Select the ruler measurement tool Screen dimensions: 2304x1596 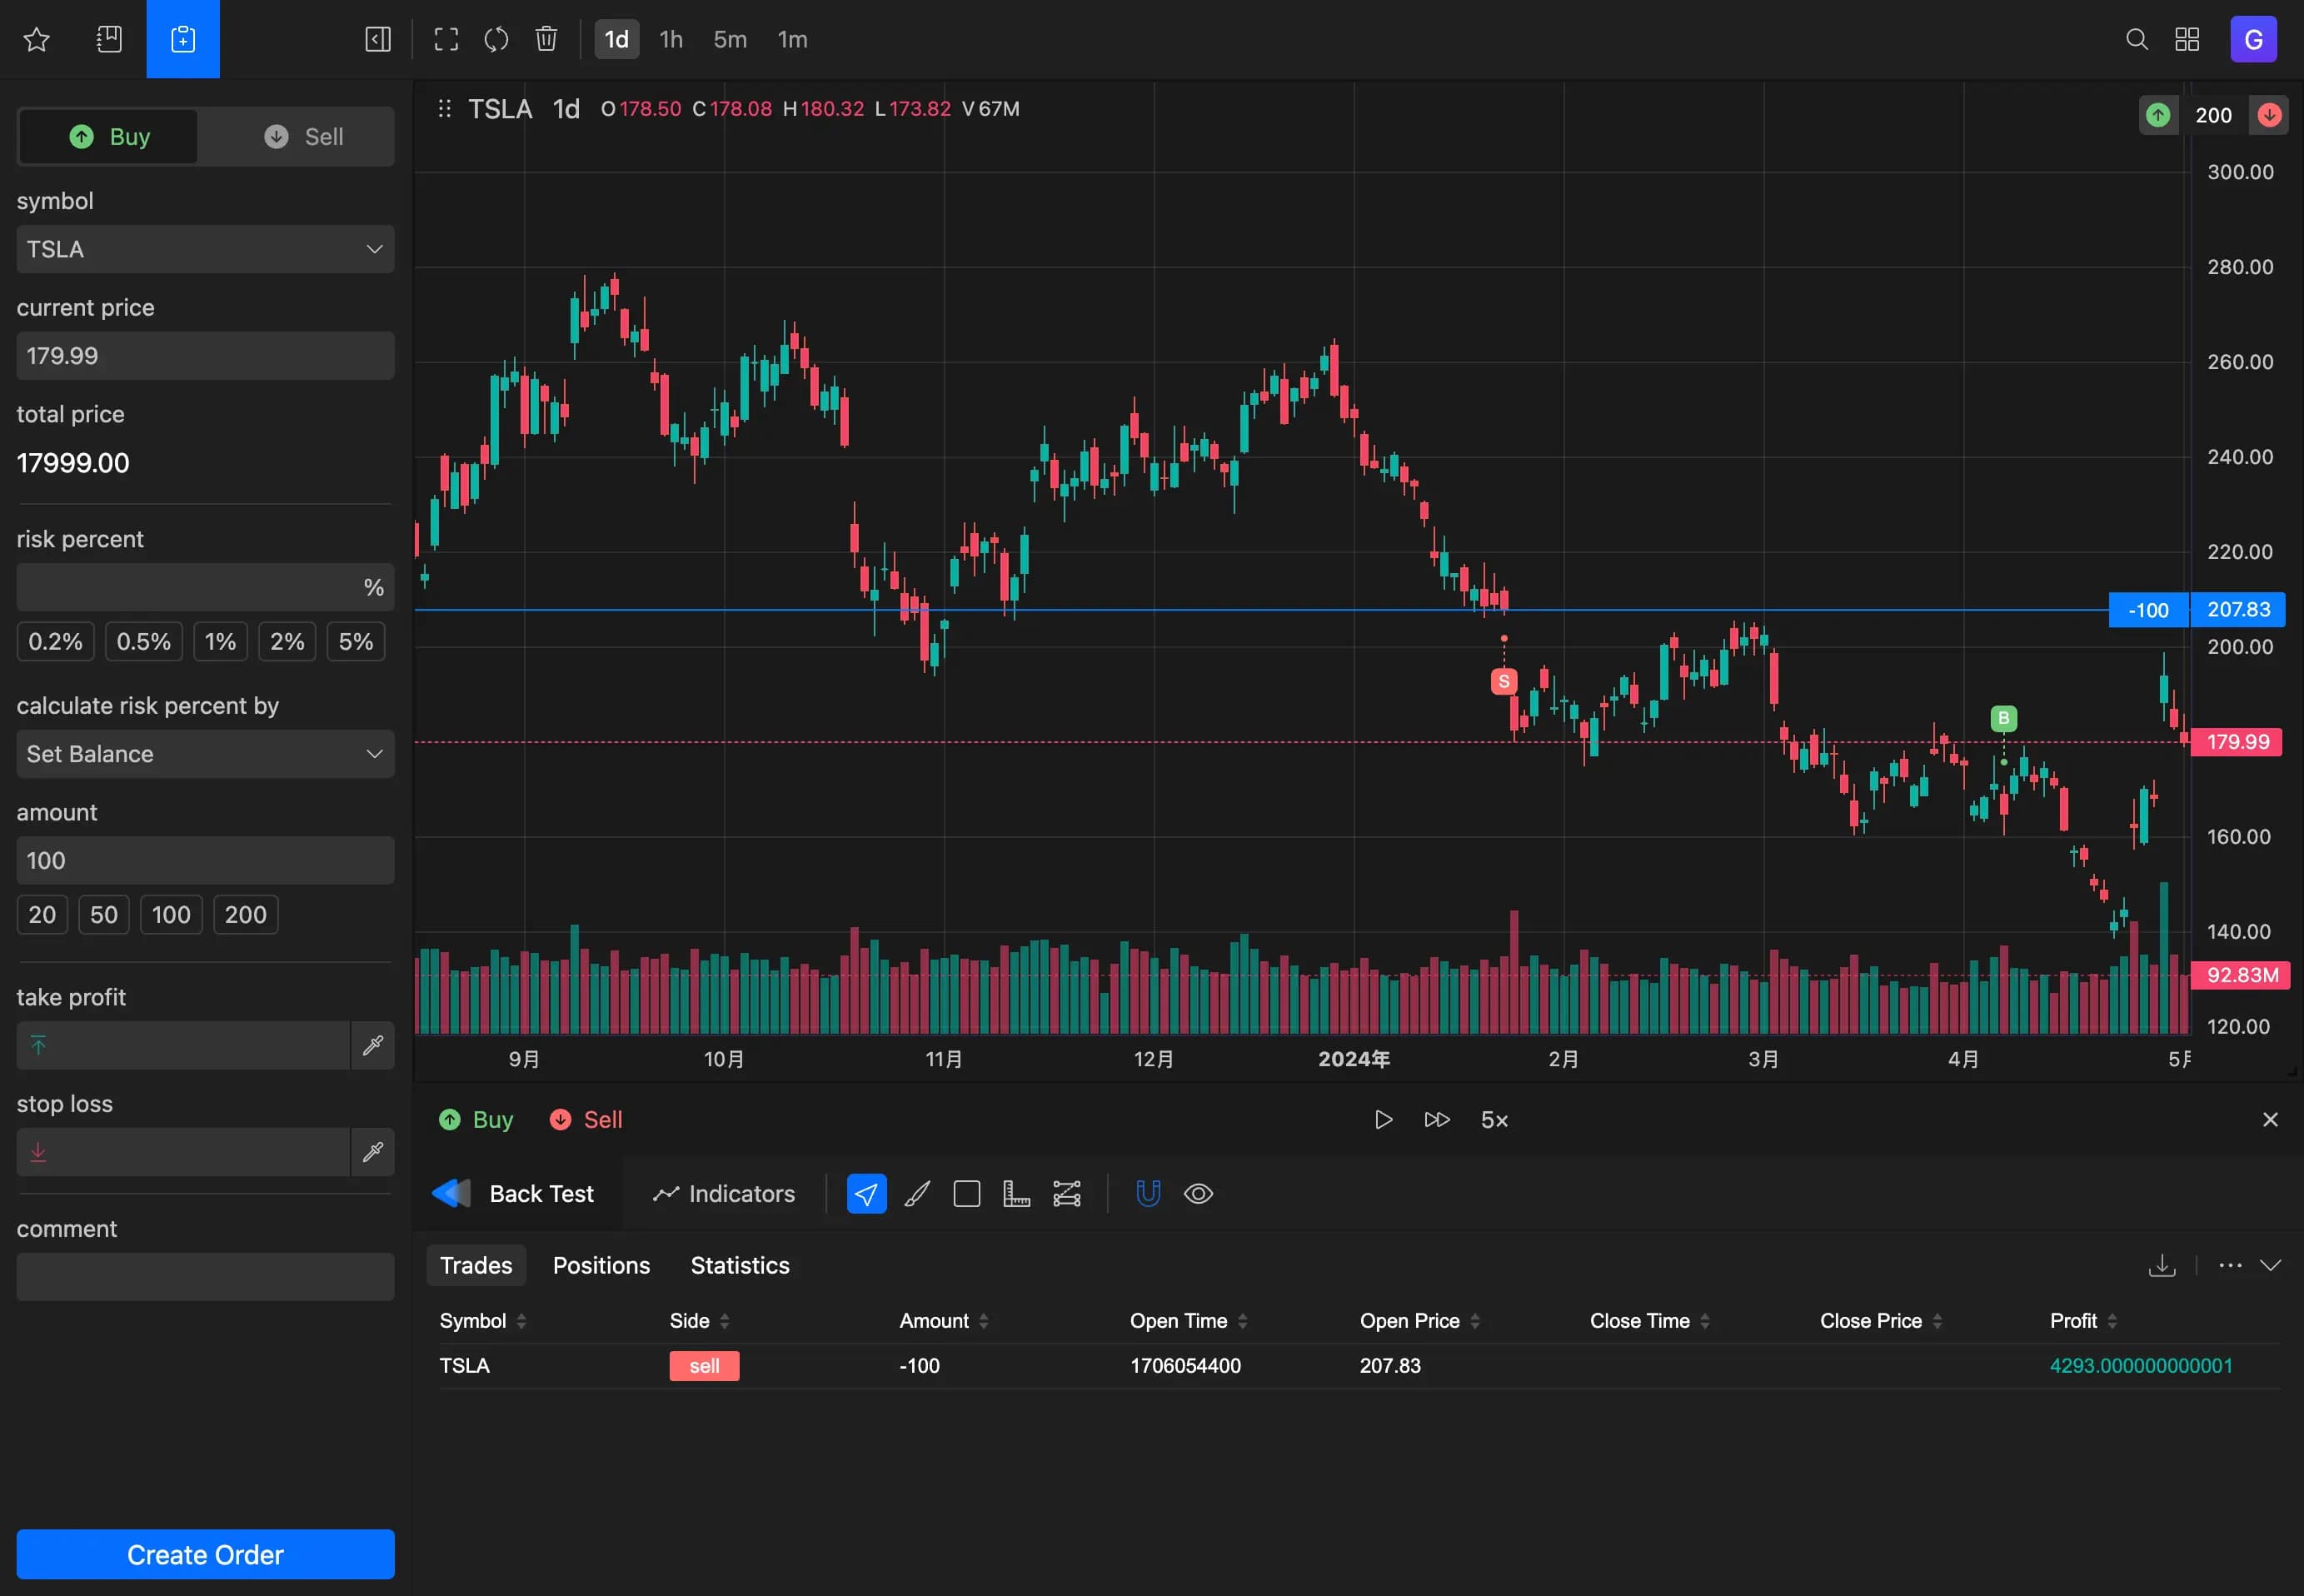click(x=1017, y=1193)
